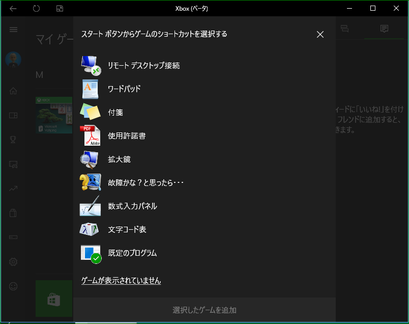Viewport: 409px width, 324px height.
Task: Go to Home in the sidebar
Action: [x=13, y=91]
